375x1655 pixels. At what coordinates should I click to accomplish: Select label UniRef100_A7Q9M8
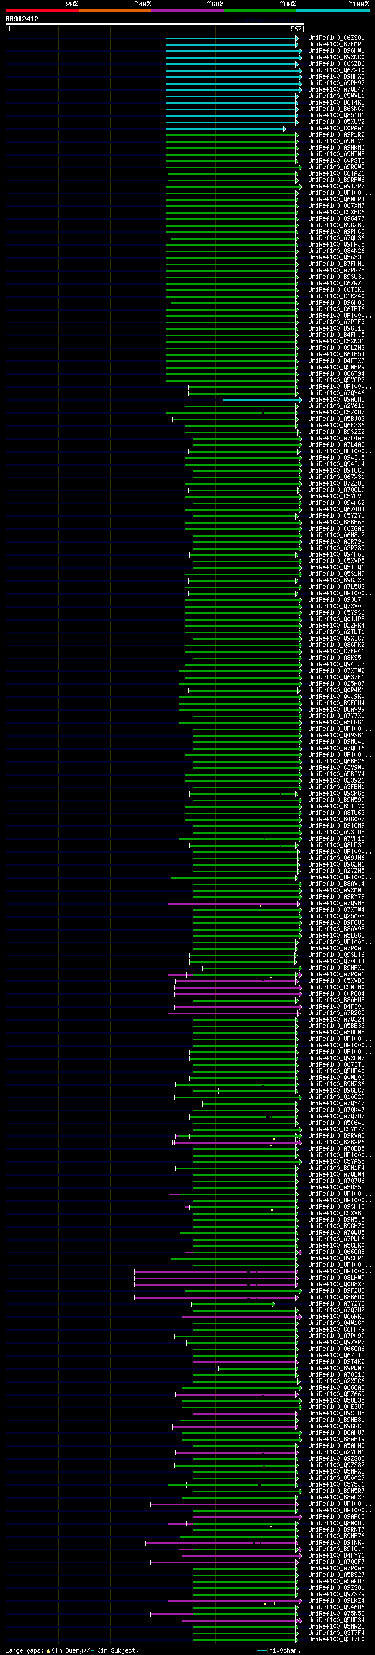(x=336, y=904)
